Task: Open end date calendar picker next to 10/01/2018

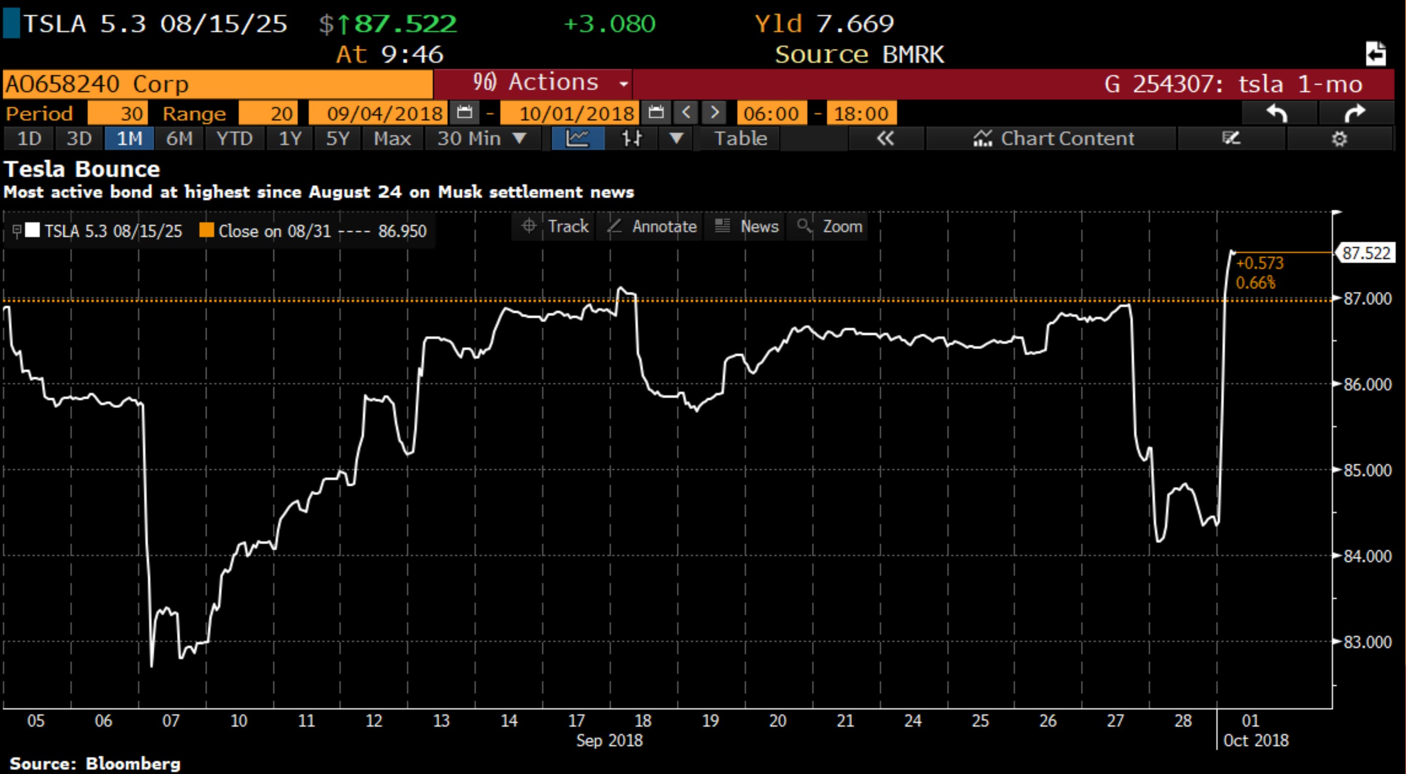Action: pyautogui.click(x=655, y=113)
